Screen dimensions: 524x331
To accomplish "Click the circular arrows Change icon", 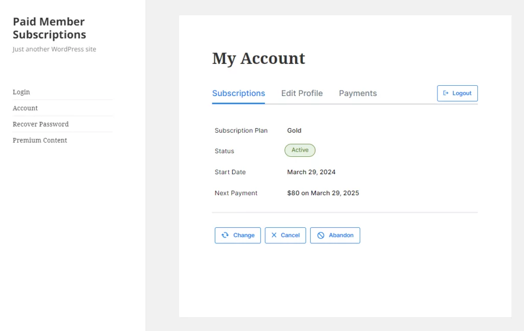I will click(x=225, y=235).
